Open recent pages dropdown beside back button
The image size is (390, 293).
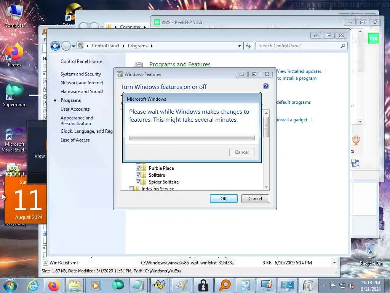coord(74,46)
